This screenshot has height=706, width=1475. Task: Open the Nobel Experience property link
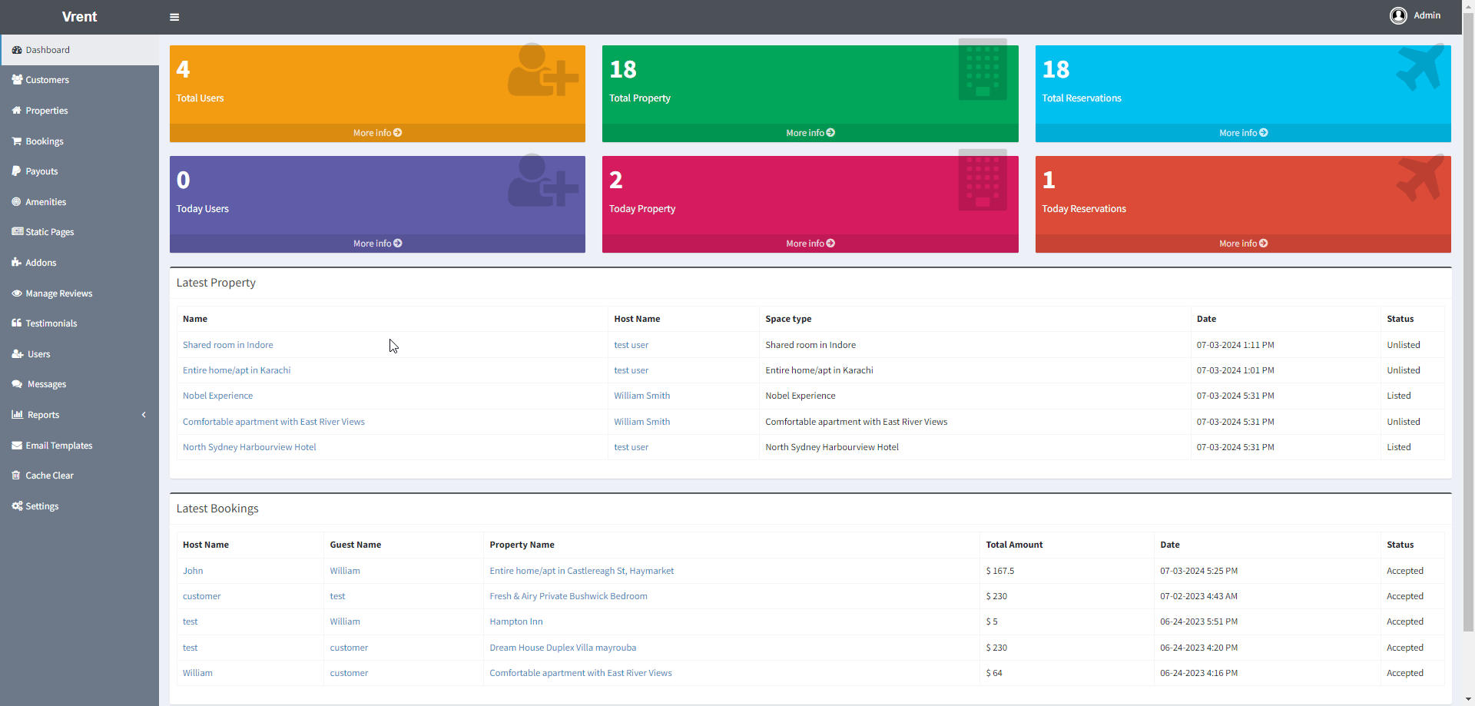point(217,396)
